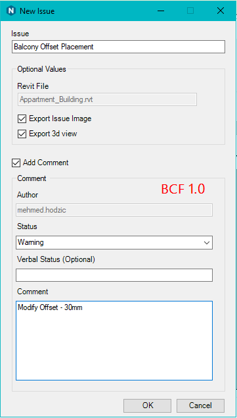Close the New Issue window
Viewport: 237px width, 418px height.
click(221, 11)
